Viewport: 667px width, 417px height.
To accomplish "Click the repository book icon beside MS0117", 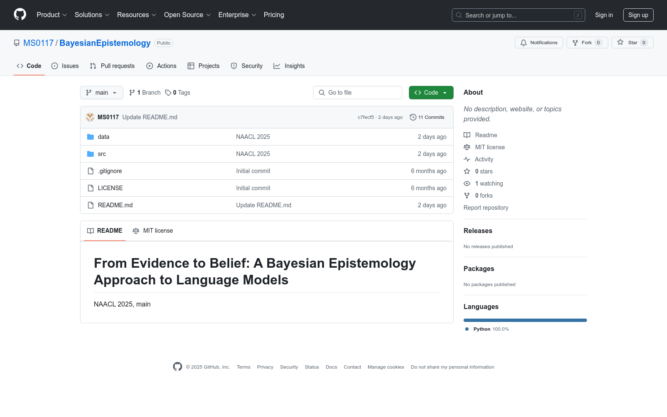I will pyautogui.click(x=17, y=43).
